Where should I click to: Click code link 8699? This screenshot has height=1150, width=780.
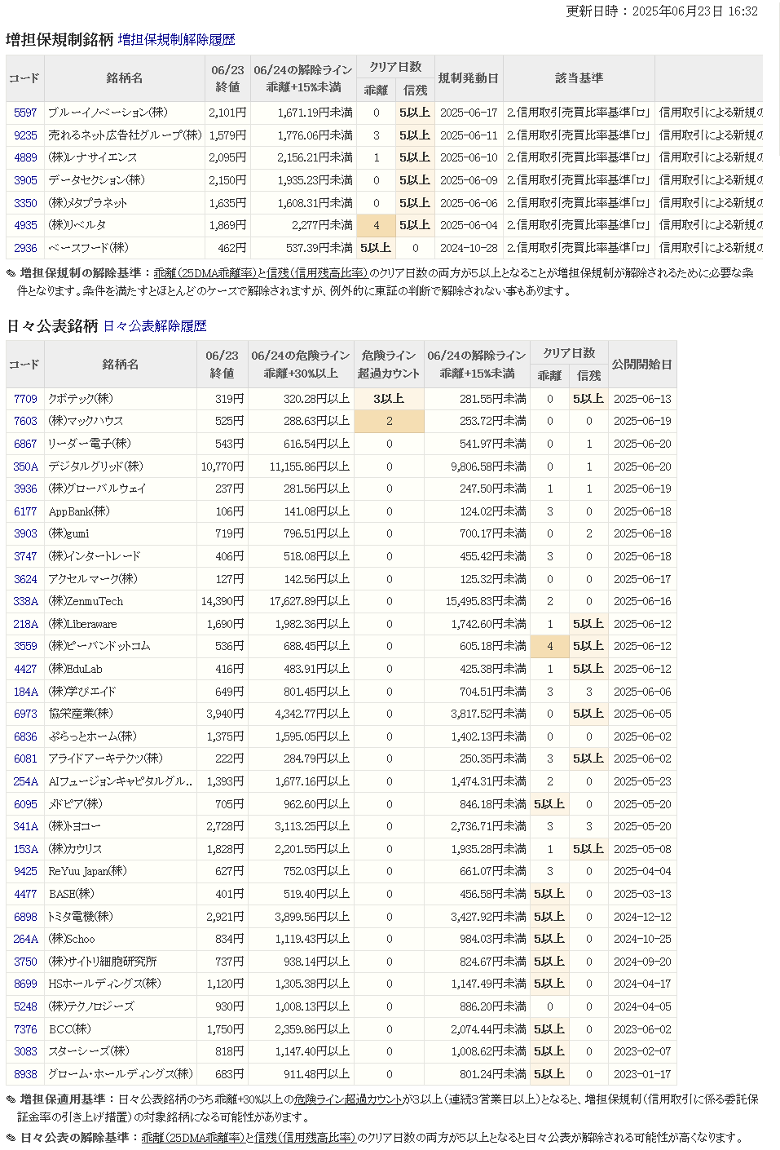tap(25, 984)
